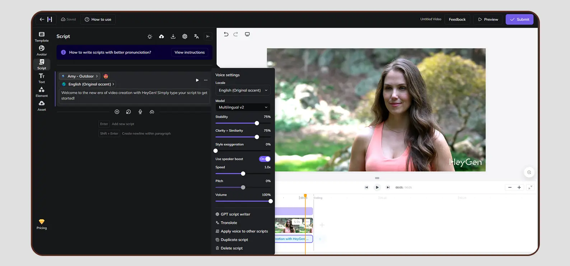Click the Preview button

488,19
